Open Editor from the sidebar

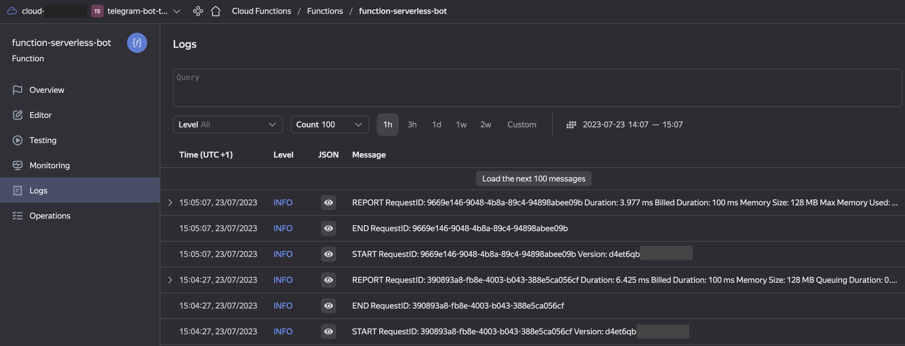coord(40,115)
